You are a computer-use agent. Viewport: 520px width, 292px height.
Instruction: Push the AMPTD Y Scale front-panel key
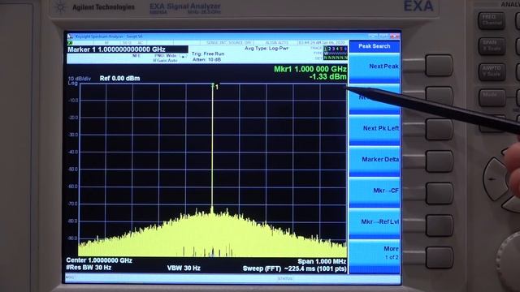point(492,71)
